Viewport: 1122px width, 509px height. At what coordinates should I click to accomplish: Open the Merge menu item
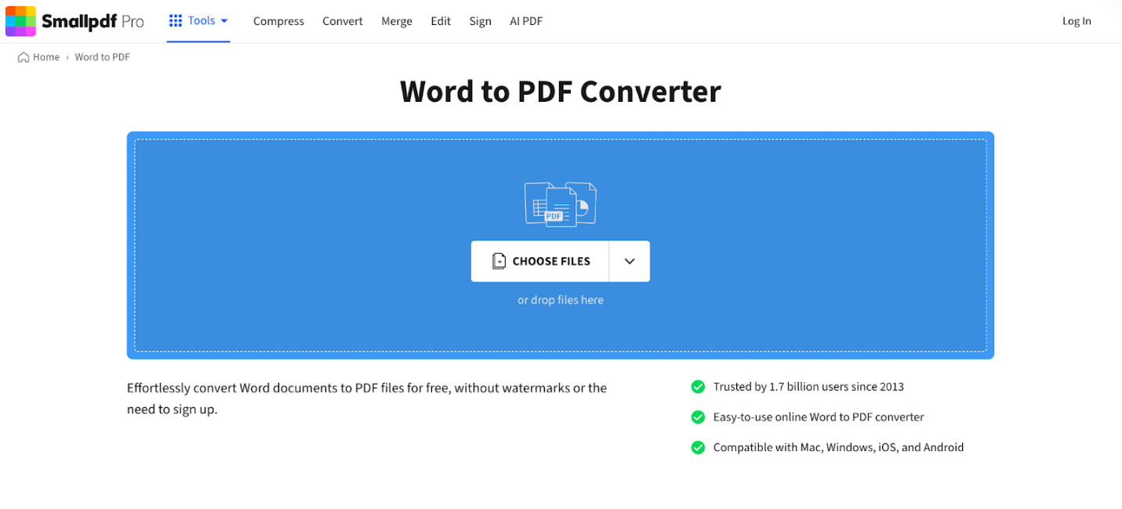pyautogui.click(x=396, y=21)
